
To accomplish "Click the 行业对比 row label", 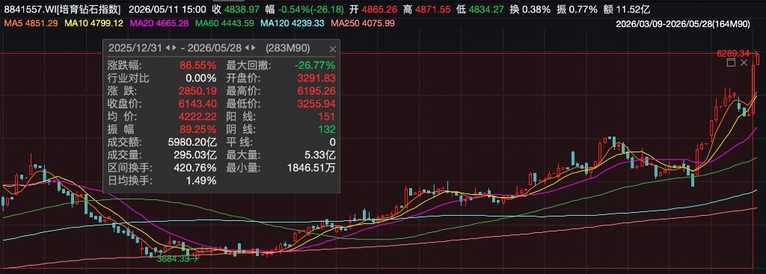I will (x=129, y=78).
